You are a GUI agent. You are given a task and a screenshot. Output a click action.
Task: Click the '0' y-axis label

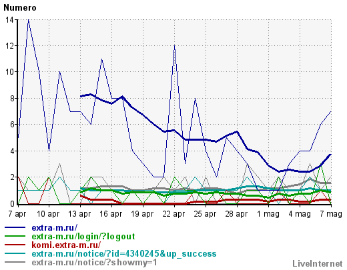12,203
